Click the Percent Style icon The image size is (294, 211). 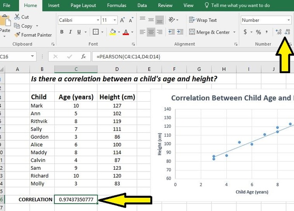pyautogui.click(x=258, y=32)
